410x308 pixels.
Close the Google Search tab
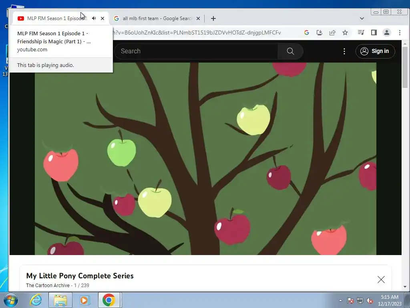point(198,18)
